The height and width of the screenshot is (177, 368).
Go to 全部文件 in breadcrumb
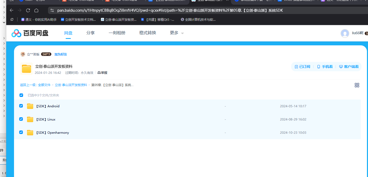tap(44, 85)
